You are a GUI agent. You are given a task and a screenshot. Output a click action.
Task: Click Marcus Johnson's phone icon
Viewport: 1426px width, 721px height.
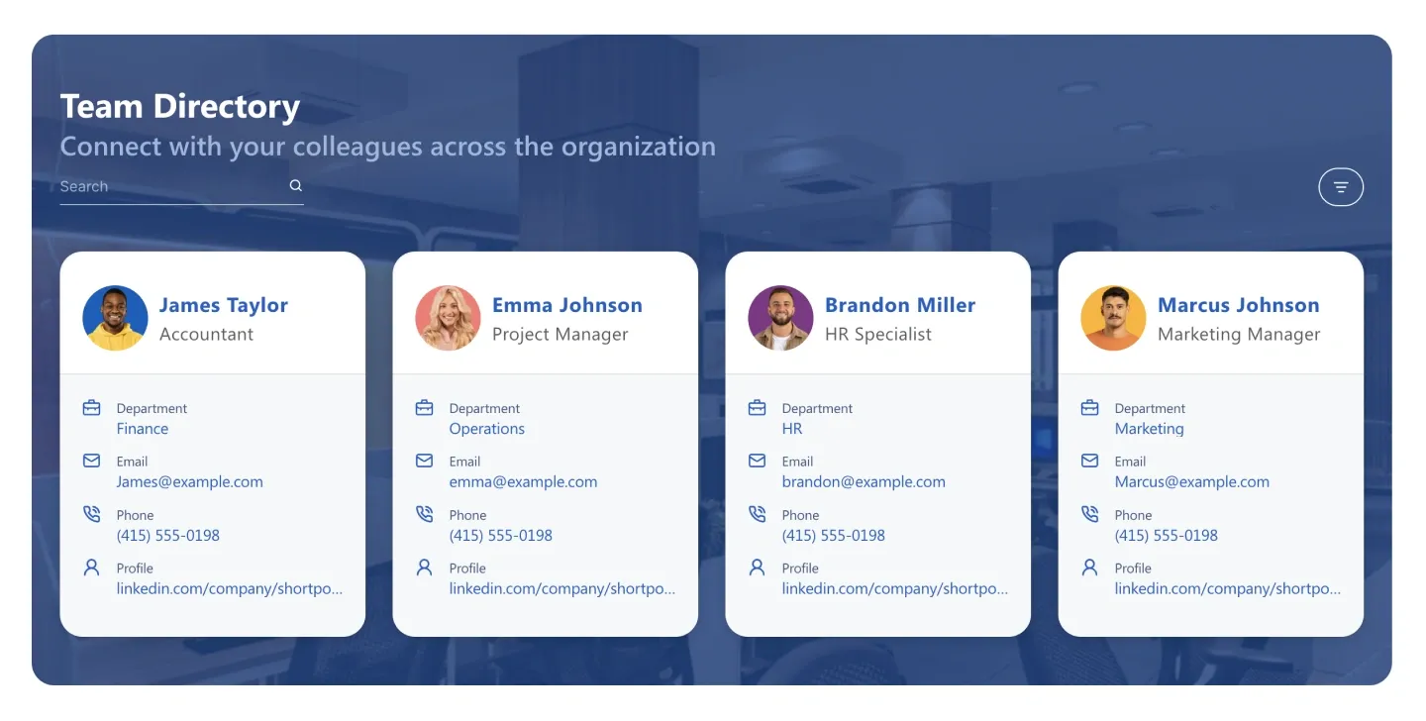(1090, 514)
